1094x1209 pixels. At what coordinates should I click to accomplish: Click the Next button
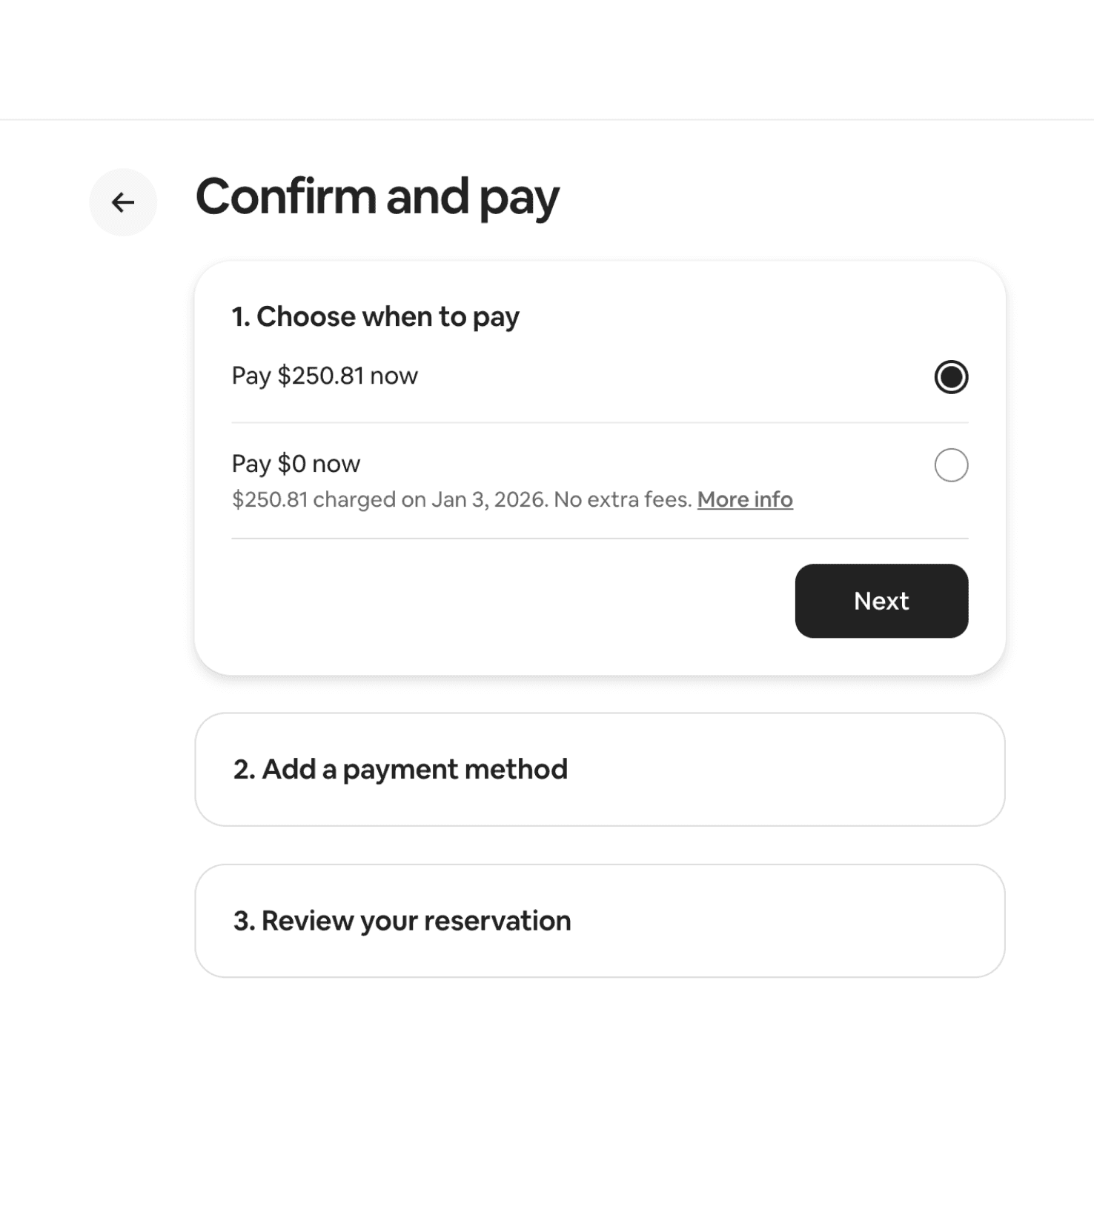881,601
